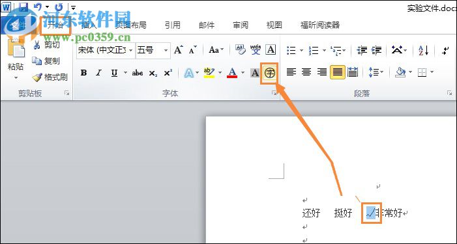
Task: Open the font name combo box 宋体
Action: (x=106, y=50)
